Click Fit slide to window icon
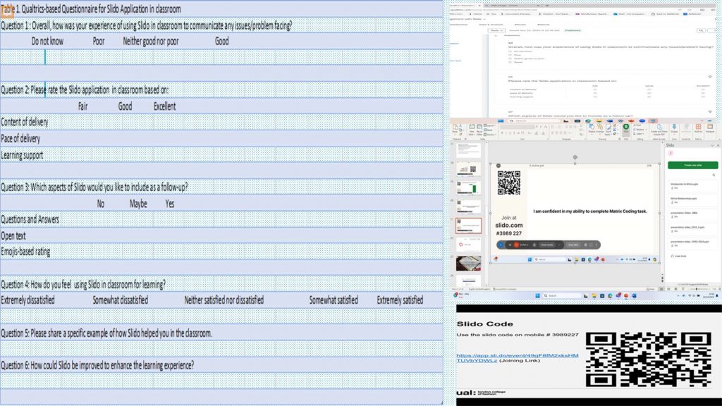The height and width of the screenshot is (406, 722). pyautogui.click(x=718, y=289)
